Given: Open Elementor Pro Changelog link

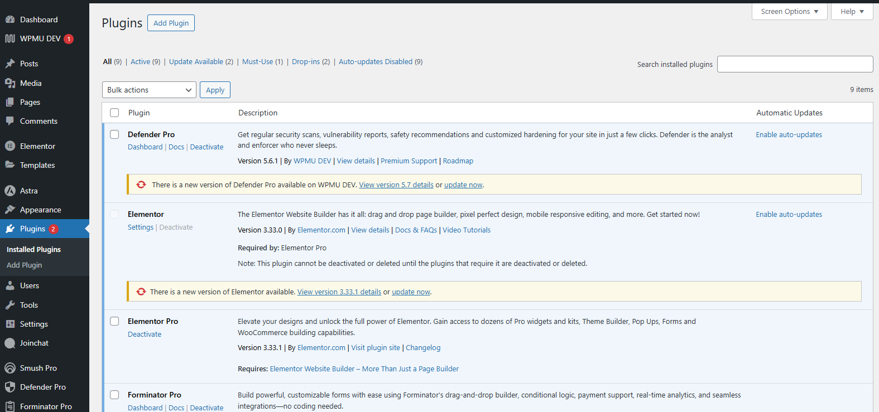Looking at the screenshot, I should point(423,347).
